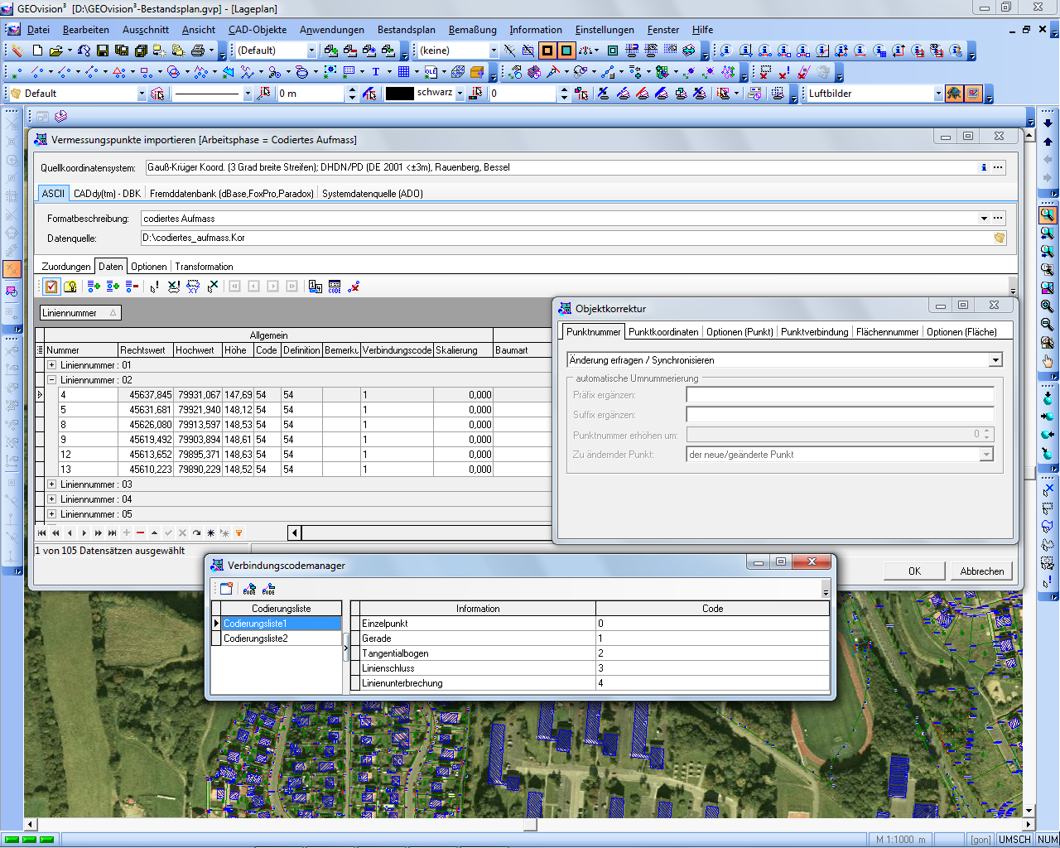Click the text tool 'T' icon

tap(376, 72)
